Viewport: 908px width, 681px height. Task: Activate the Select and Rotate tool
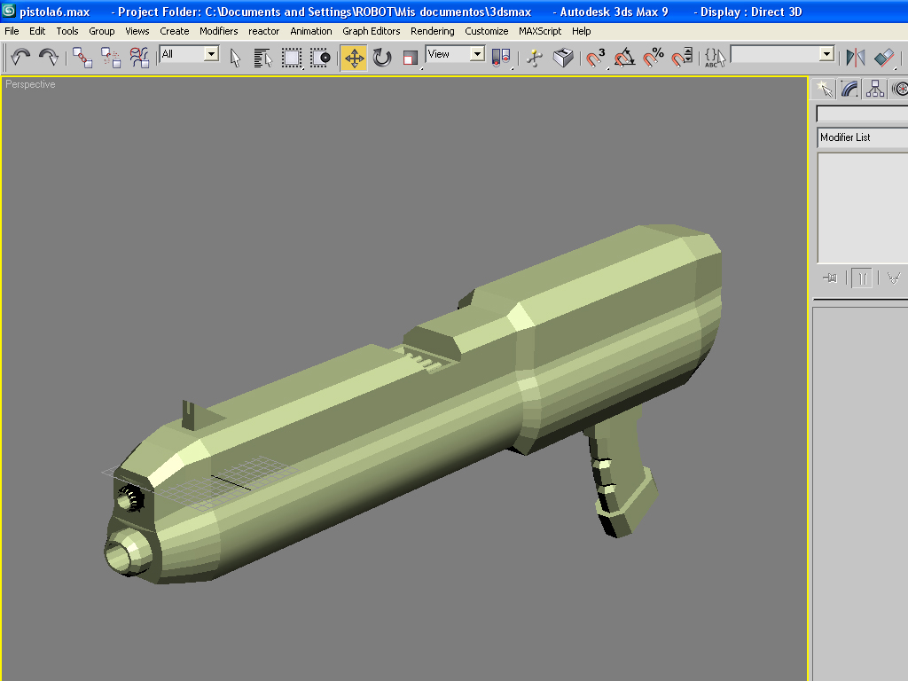coord(382,58)
